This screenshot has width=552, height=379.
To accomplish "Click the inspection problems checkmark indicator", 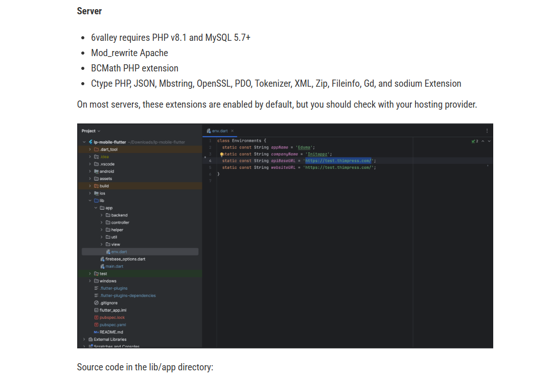I will [x=474, y=141].
